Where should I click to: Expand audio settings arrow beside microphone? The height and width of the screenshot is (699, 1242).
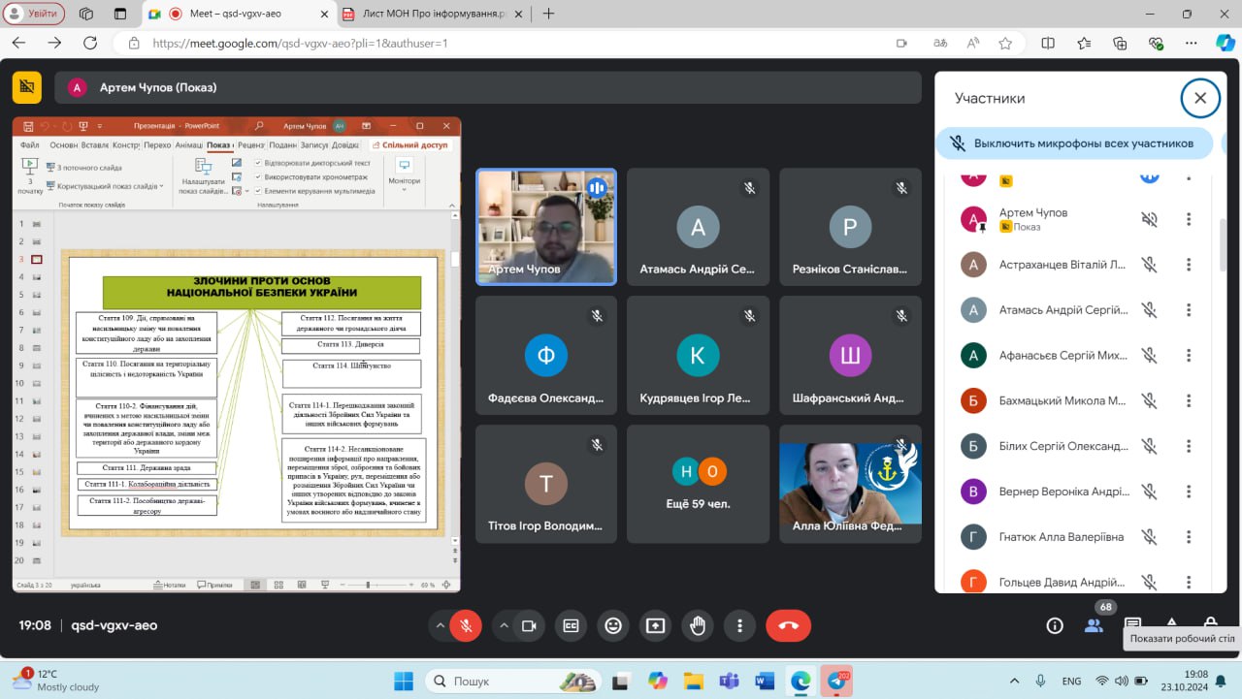pos(441,626)
